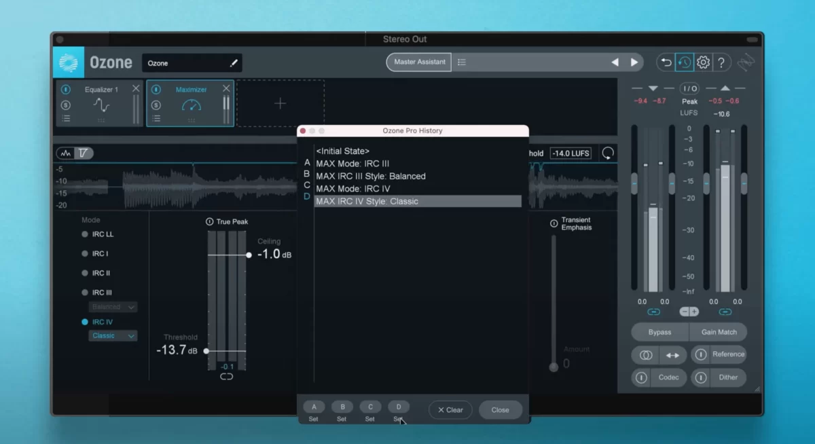The image size is (815, 444).
Task: Collapse input meter with down triangle
Action: tap(653, 88)
